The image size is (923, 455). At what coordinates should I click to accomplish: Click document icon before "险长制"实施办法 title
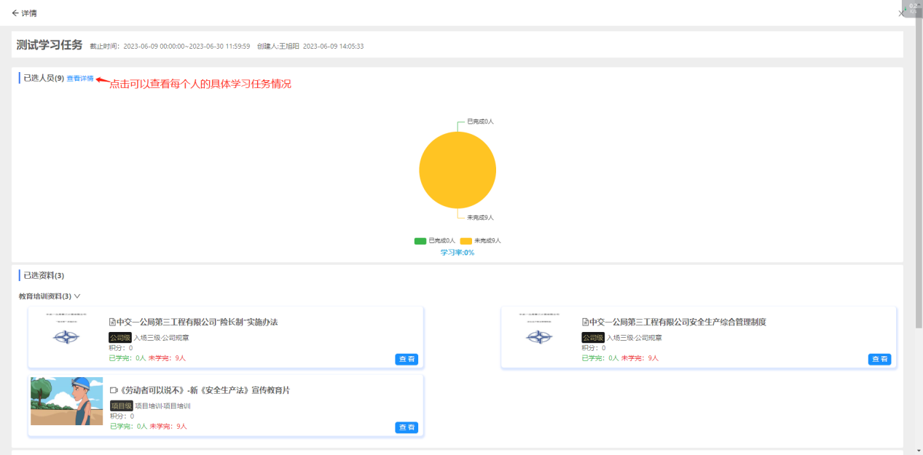pyautogui.click(x=112, y=322)
